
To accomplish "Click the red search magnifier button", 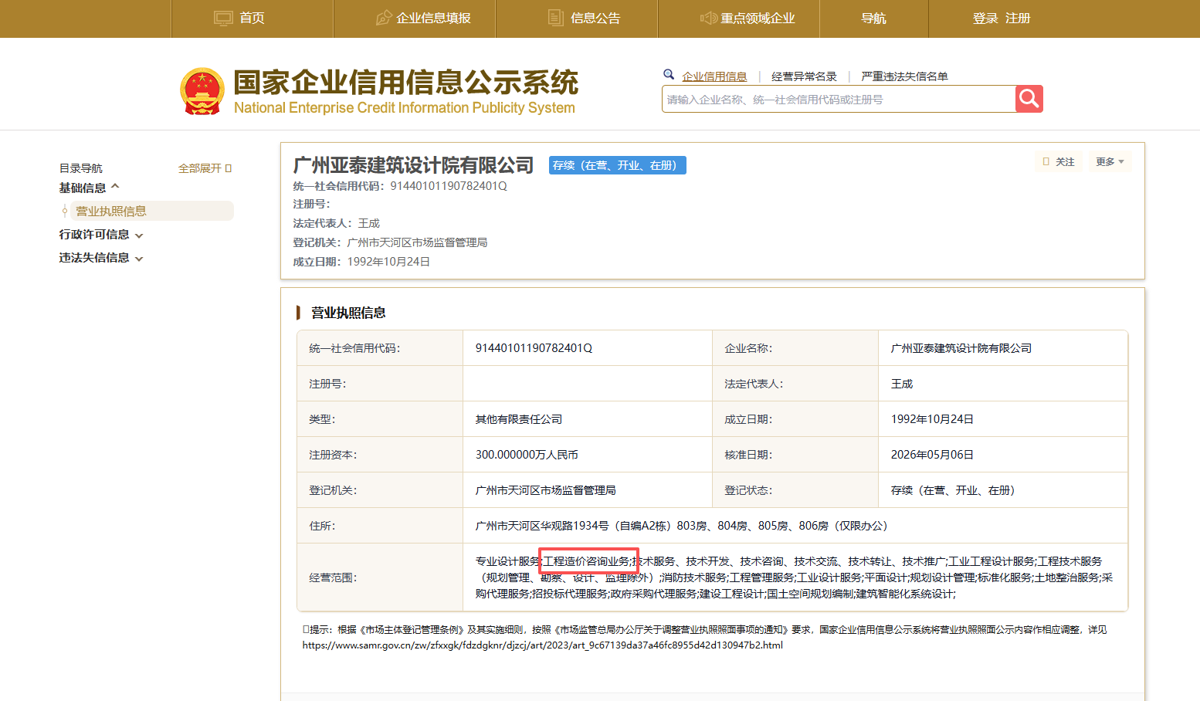I will [1029, 99].
